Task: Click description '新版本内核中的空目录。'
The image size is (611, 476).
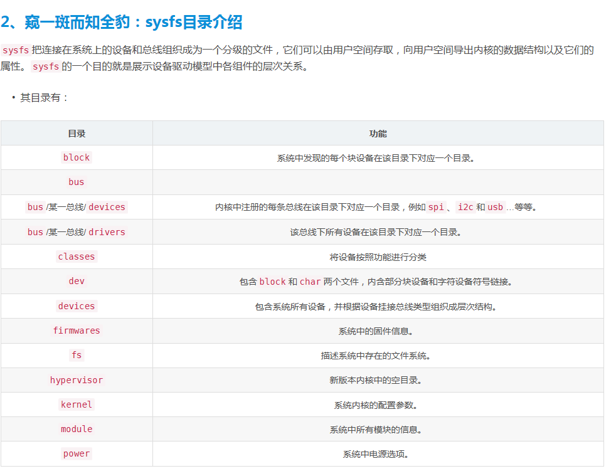Action: tap(376, 380)
